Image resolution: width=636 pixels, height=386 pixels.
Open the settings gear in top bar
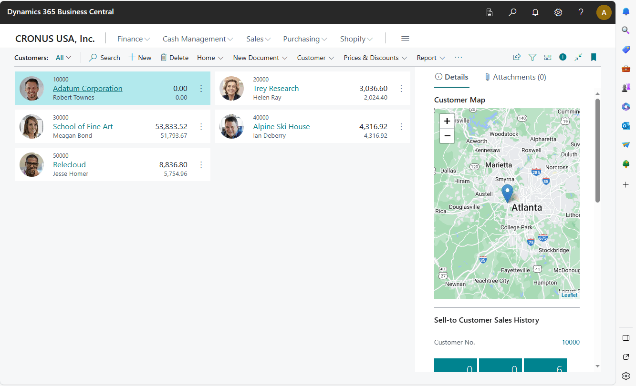pyautogui.click(x=558, y=12)
